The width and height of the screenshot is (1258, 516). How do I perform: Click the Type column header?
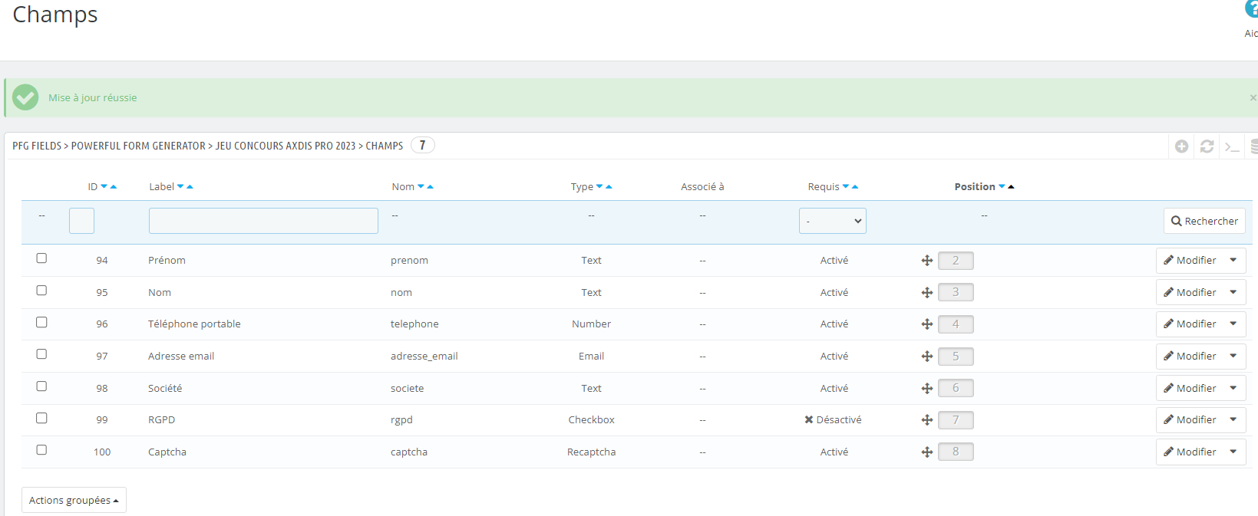581,186
